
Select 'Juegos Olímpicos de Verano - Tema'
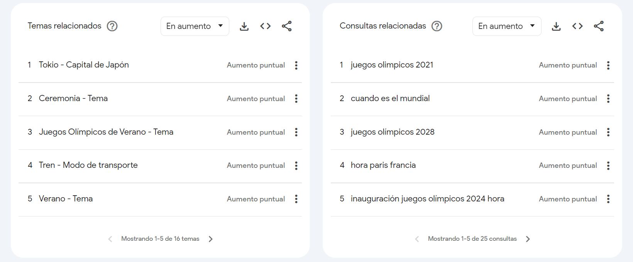pos(106,132)
